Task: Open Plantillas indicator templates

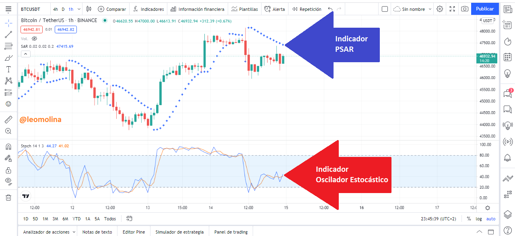Action: [x=244, y=9]
